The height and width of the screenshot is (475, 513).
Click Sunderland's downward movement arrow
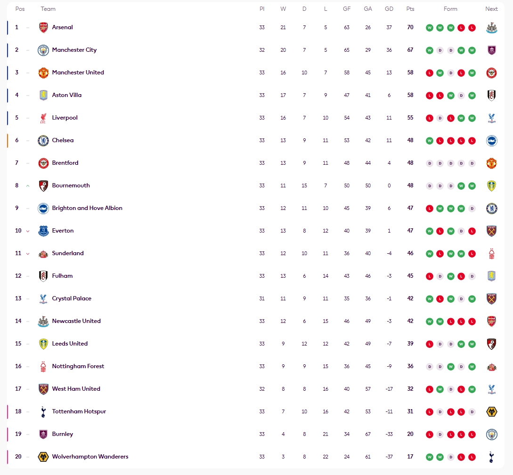pos(28,254)
